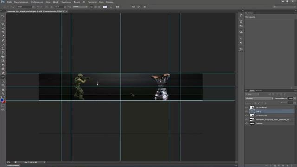This screenshot has width=297, height=167.
Task: Hide the background image smart layer
Action: tap(246, 120)
